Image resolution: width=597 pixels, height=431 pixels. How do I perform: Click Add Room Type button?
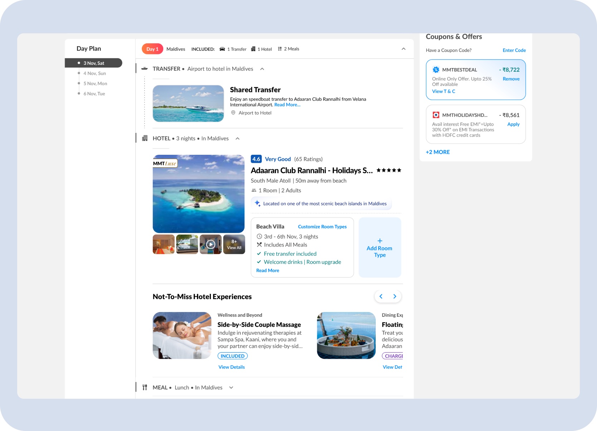(380, 248)
